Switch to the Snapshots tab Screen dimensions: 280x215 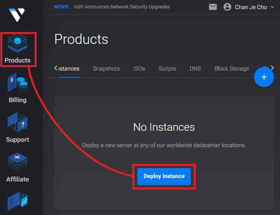click(106, 69)
